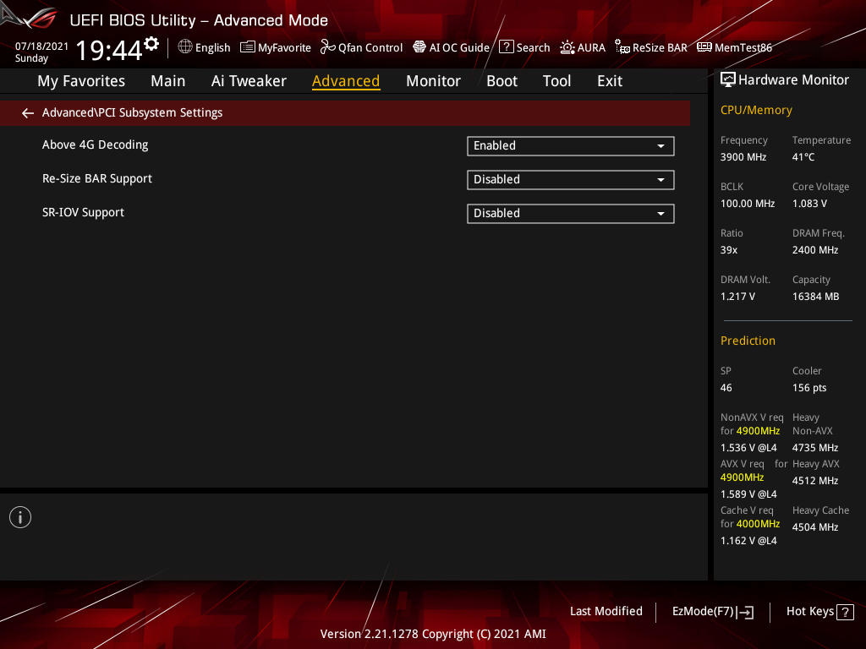The height and width of the screenshot is (649, 866).
Task: Change the BIOS language from English
Action: tap(203, 47)
